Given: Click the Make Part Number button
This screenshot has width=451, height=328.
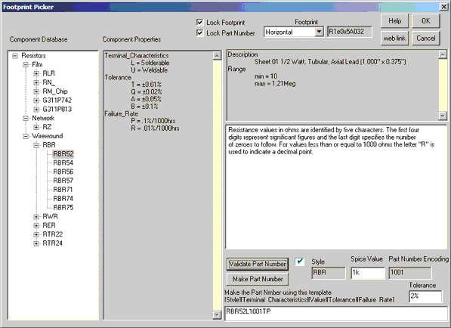Looking at the screenshot, I should 258,279.
